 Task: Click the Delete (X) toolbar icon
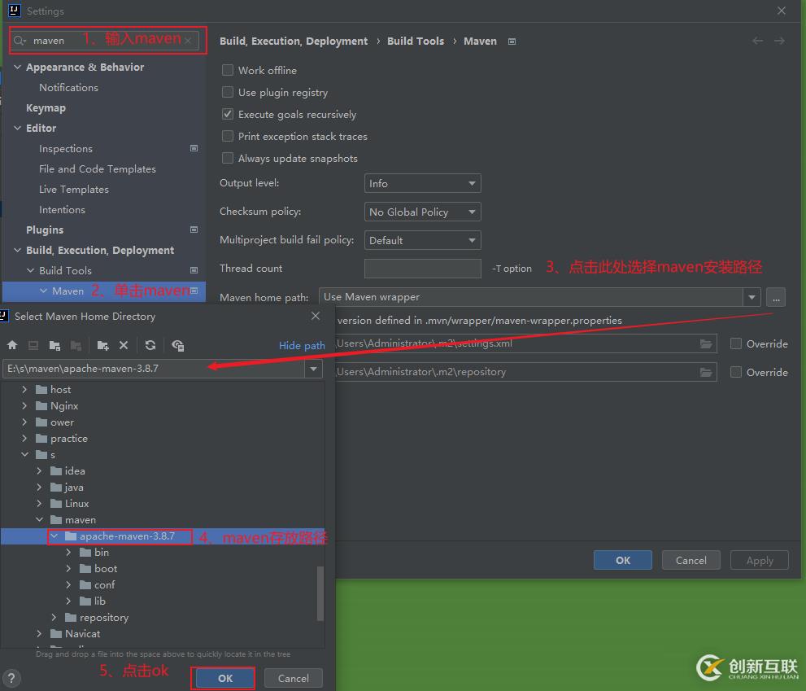pyautogui.click(x=124, y=345)
